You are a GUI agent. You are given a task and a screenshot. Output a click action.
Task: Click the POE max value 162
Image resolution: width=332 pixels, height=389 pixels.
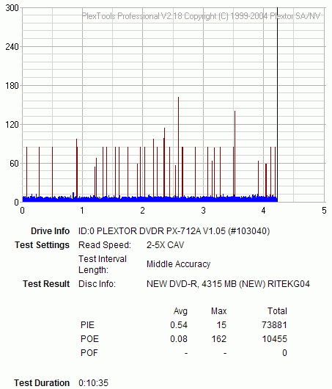(219, 339)
